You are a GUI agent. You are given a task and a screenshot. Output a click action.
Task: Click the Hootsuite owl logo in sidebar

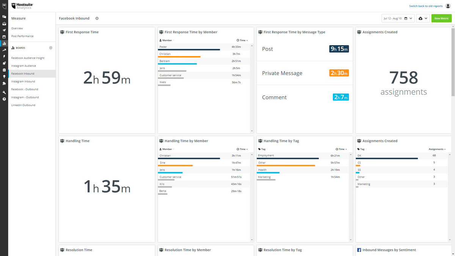pos(4,6)
